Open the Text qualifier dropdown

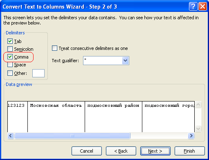pyautogui.click(x=126, y=61)
